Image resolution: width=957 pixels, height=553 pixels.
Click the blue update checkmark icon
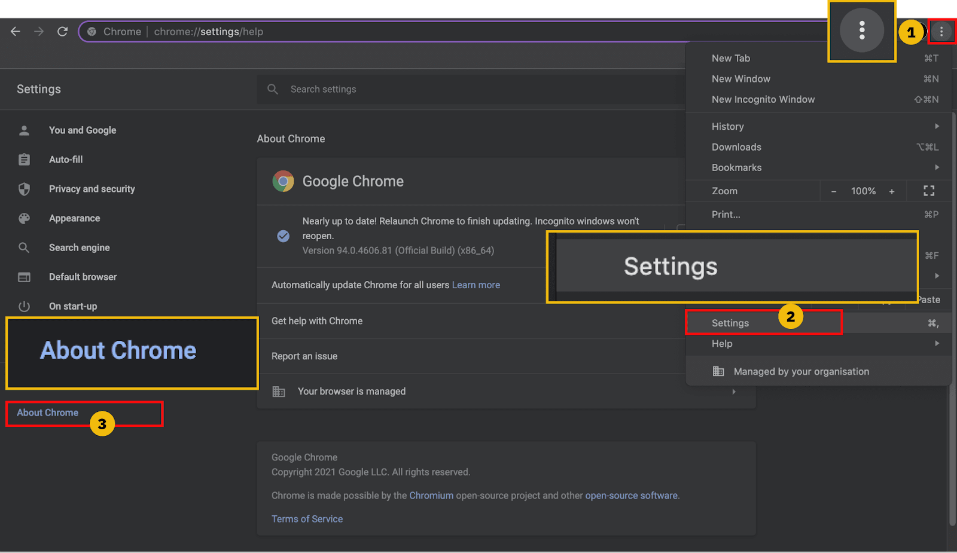point(284,236)
